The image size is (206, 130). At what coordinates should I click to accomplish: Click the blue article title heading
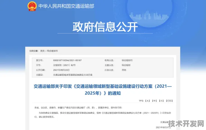coord(103,90)
